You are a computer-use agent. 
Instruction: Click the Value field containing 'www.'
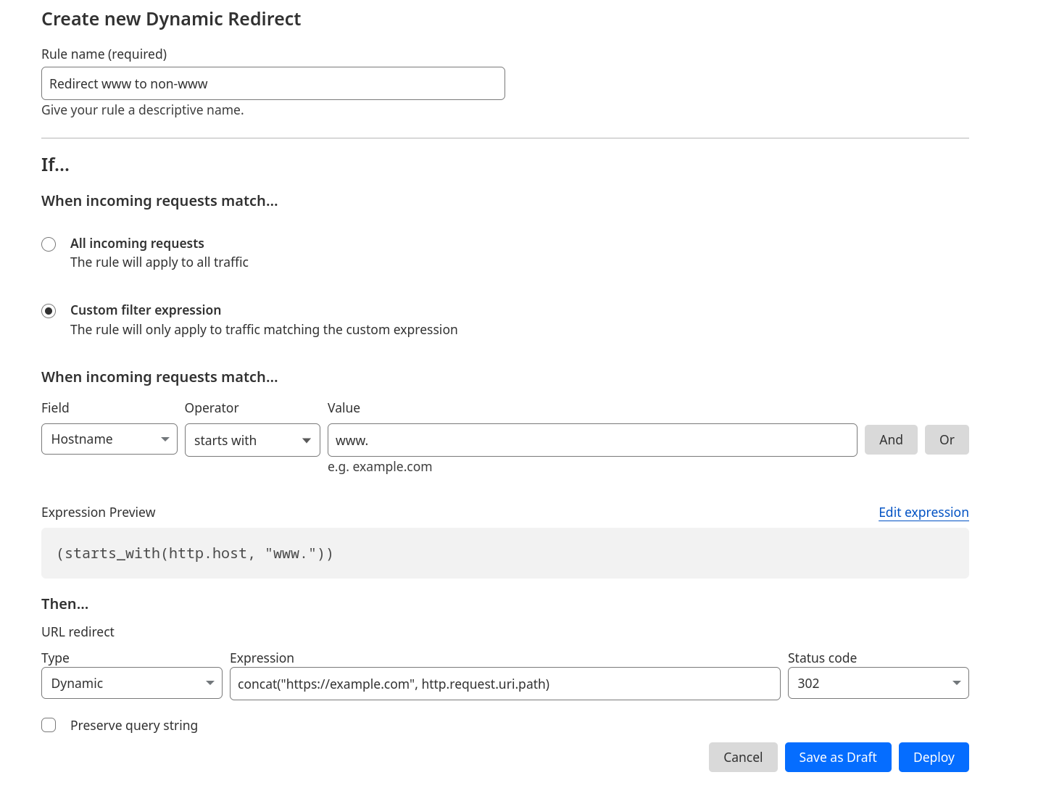point(591,440)
